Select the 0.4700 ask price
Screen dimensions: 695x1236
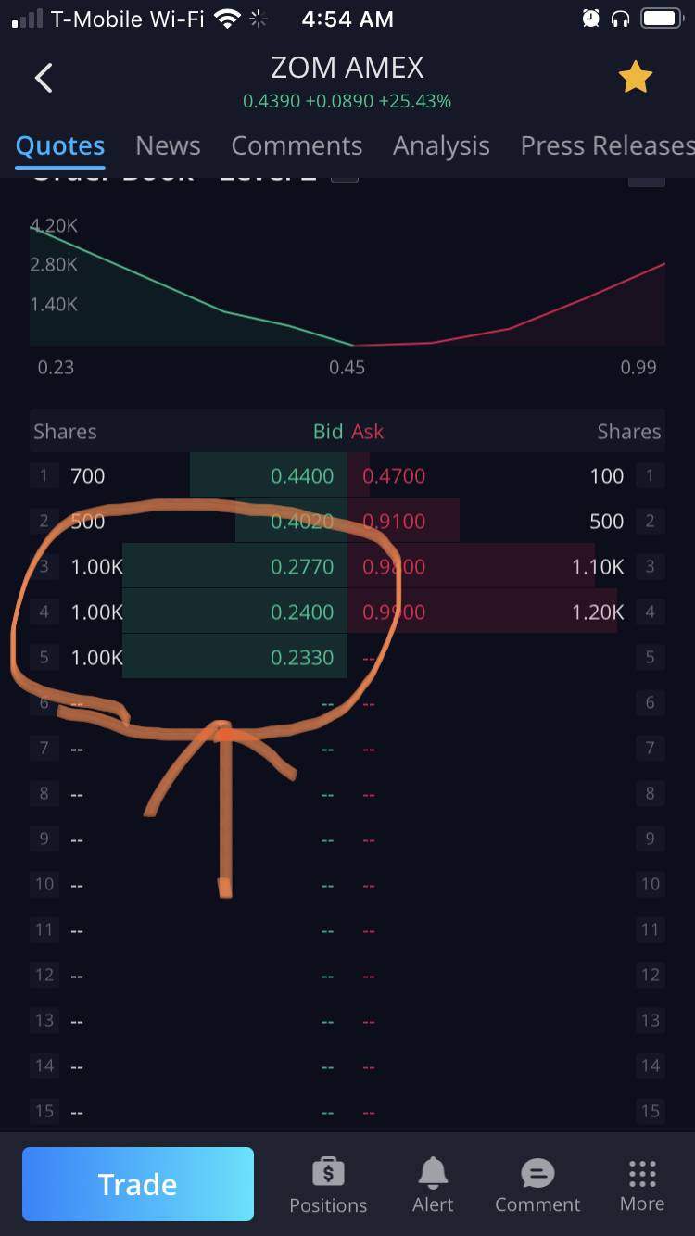tap(394, 476)
